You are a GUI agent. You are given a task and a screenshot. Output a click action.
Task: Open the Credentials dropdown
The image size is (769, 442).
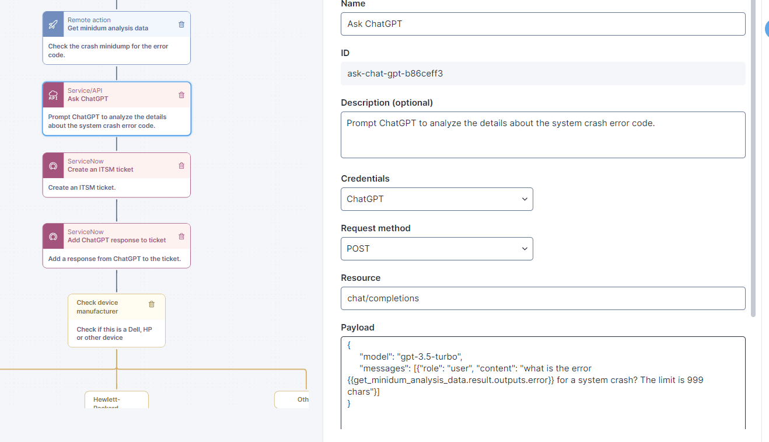point(436,199)
